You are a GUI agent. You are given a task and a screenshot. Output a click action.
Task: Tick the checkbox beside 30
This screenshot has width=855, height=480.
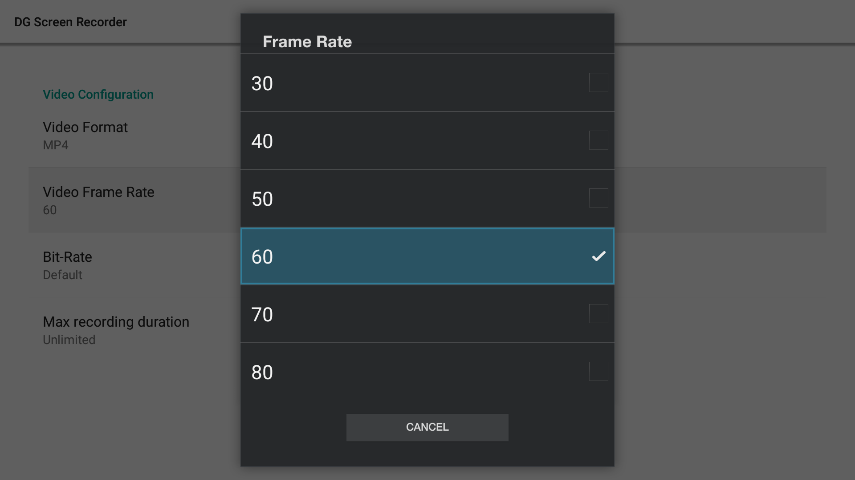[598, 83]
